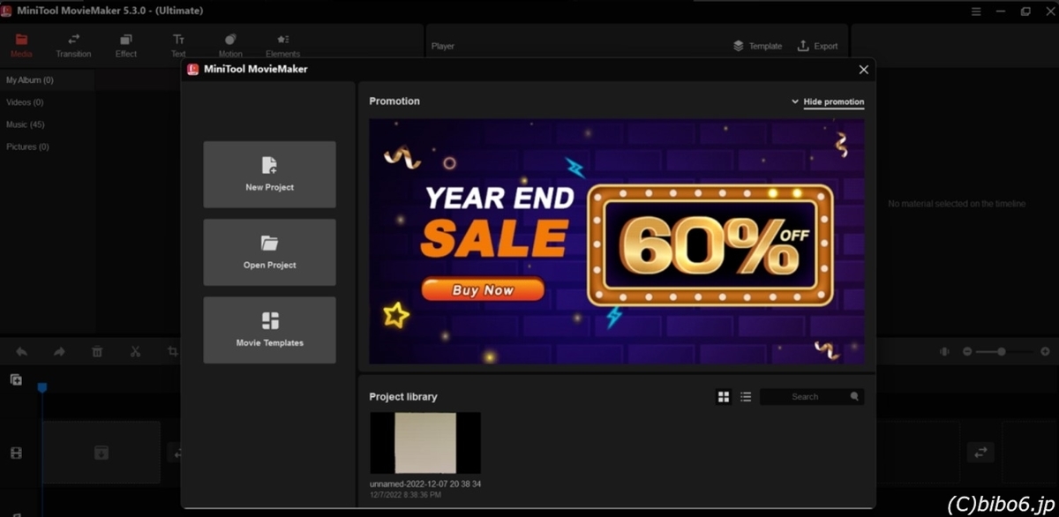Image resolution: width=1059 pixels, height=517 pixels.
Task: Click the Delete trash icon in timeline toolbar
Action: tap(97, 351)
